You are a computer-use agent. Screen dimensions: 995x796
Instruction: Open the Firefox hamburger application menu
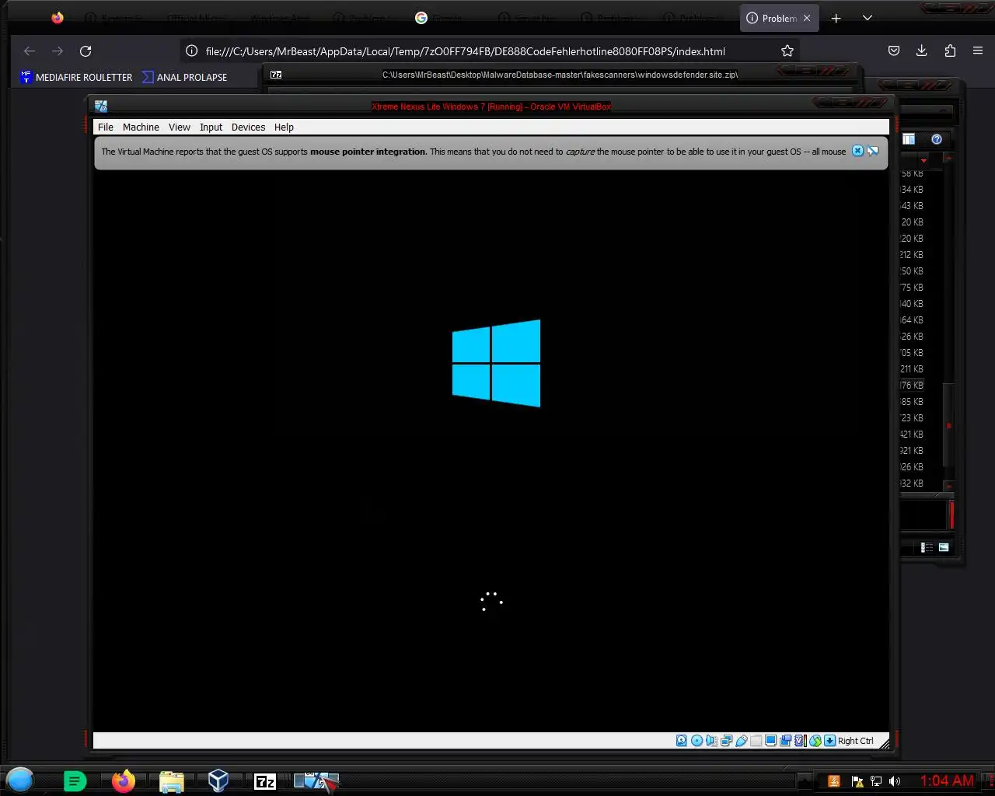(x=978, y=51)
